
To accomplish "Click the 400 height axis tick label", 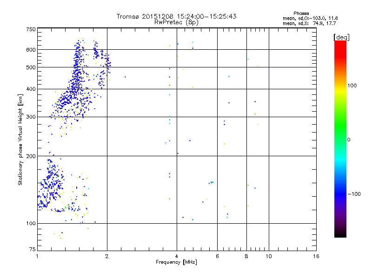I will pos(31,89).
